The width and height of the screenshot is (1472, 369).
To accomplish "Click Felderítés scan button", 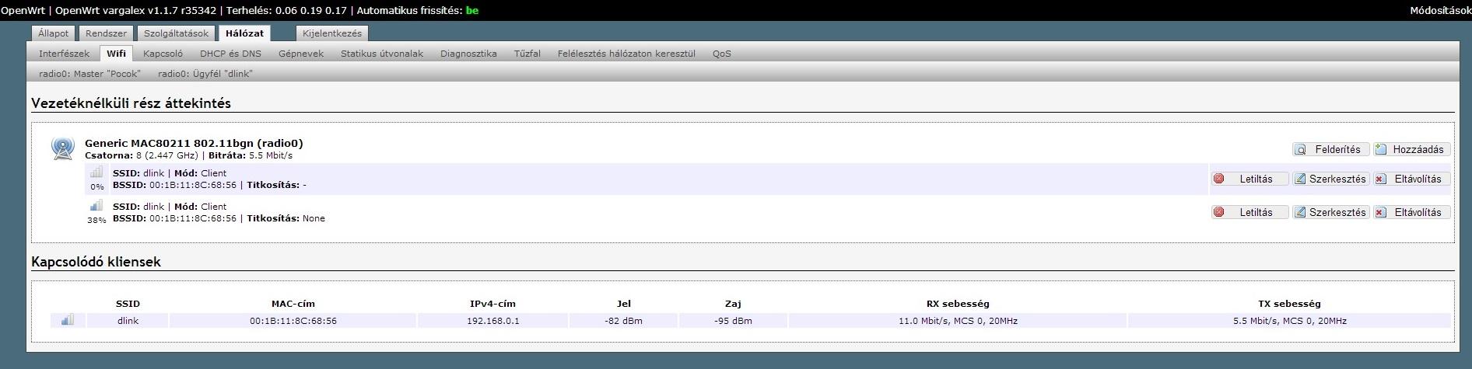I will [1330, 149].
